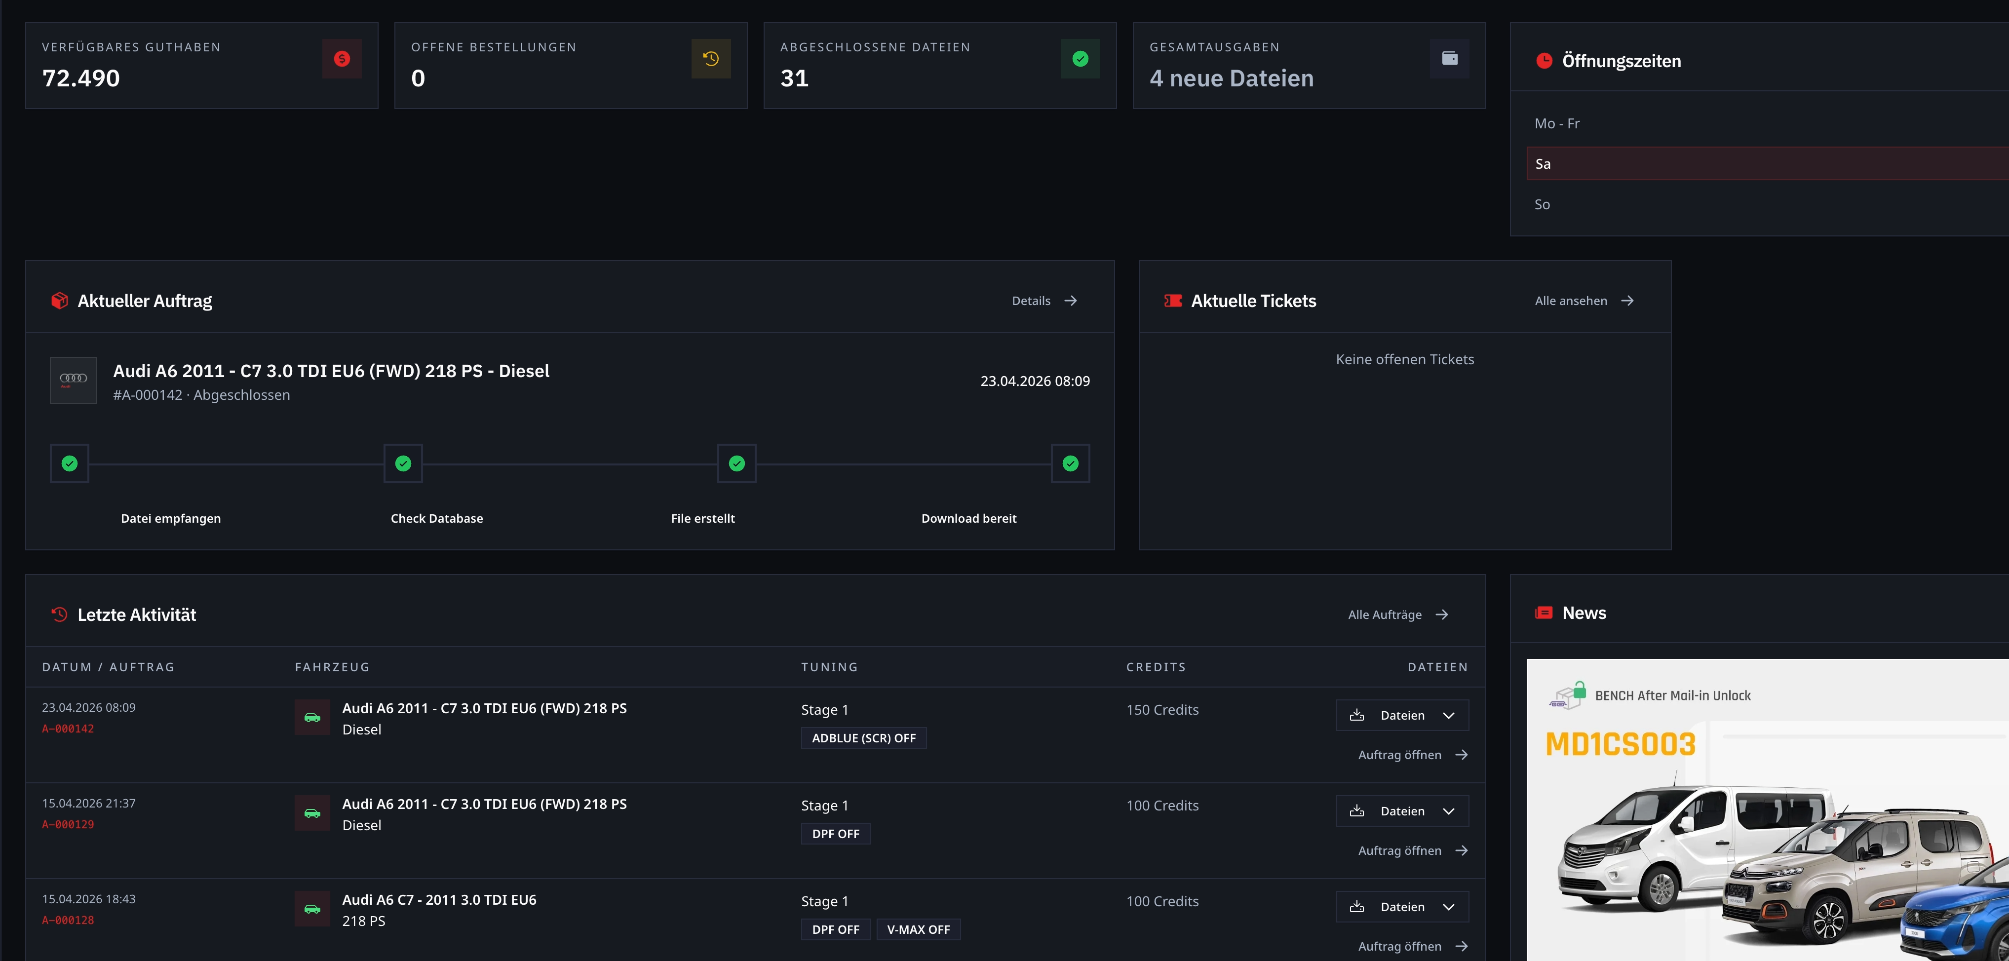Click the current order title Audi A6 2011
The height and width of the screenshot is (961, 2009).
tap(331, 371)
